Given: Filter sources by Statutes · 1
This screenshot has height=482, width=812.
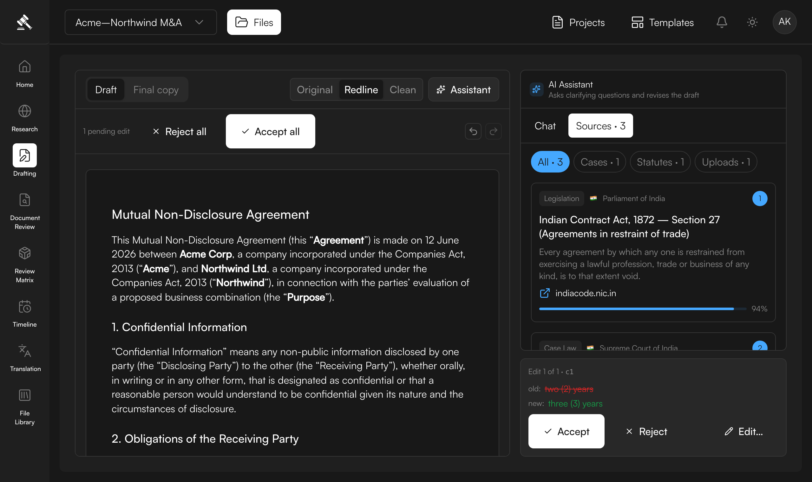Looking at the screenshot, I should [660, 162].
